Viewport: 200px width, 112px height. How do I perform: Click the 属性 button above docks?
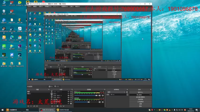pyautogui.click(x=51, y=86)
